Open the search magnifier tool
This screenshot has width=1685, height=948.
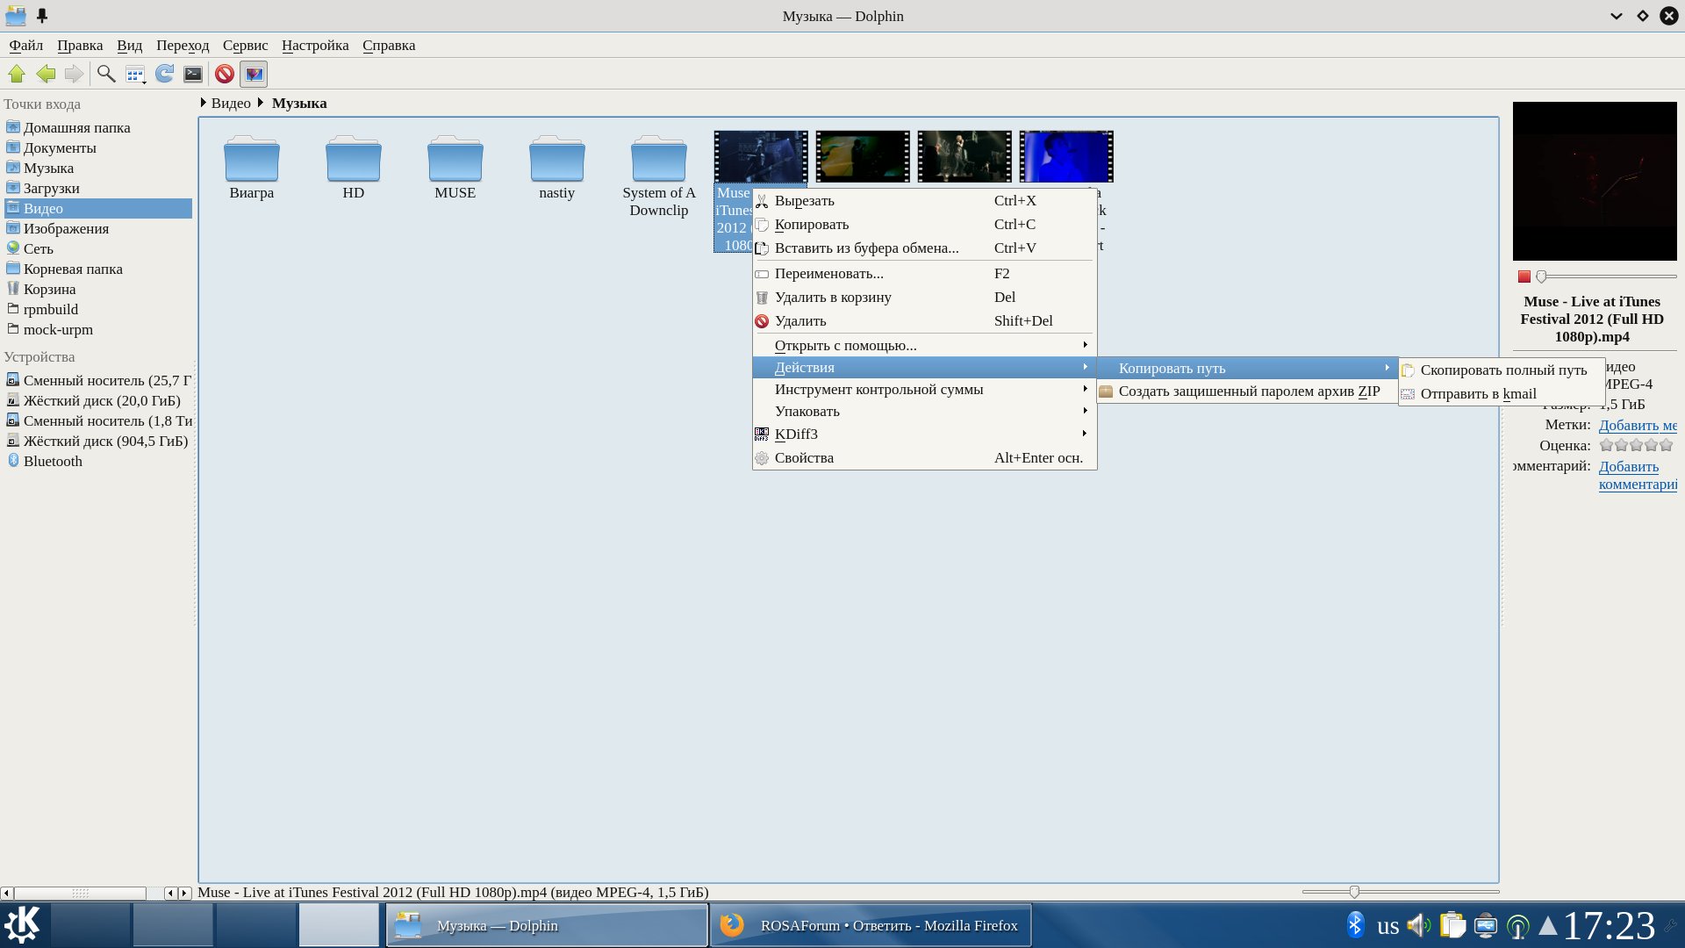click(106, 75)
